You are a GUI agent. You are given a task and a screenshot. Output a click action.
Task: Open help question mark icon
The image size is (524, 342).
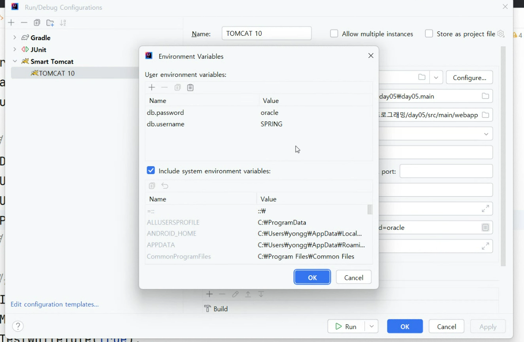[x=18, y=326]
